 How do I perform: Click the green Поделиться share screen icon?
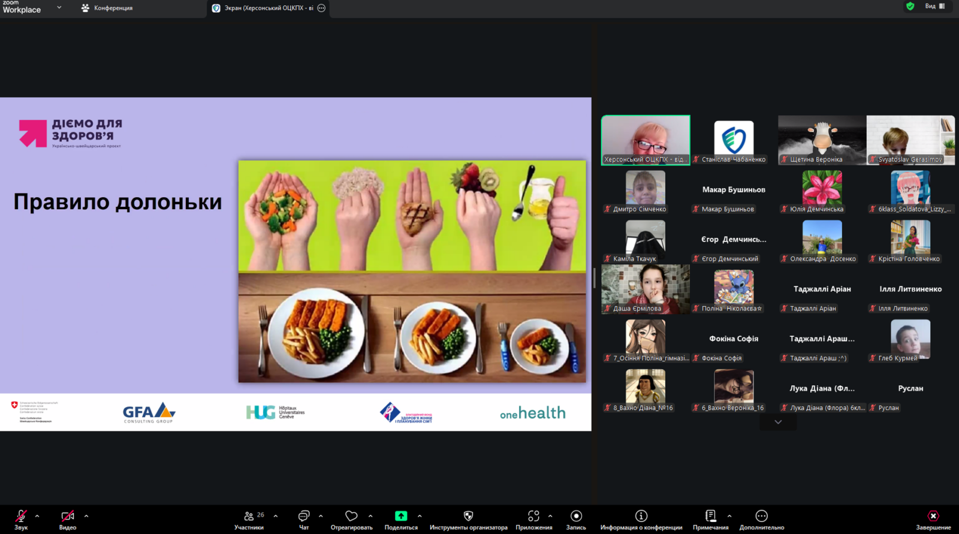401,516
